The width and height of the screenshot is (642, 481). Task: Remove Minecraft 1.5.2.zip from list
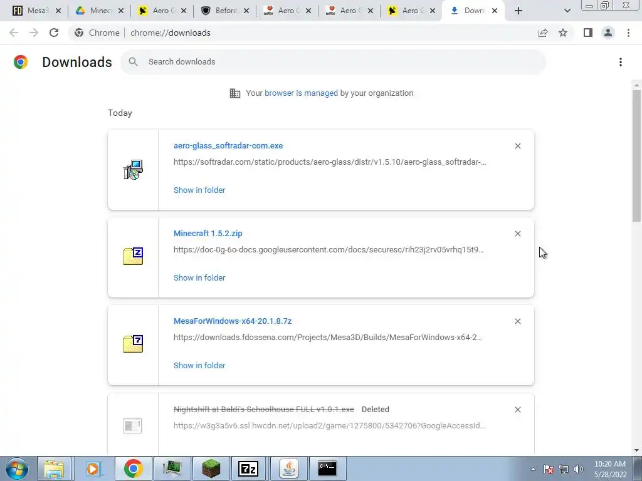518,234
